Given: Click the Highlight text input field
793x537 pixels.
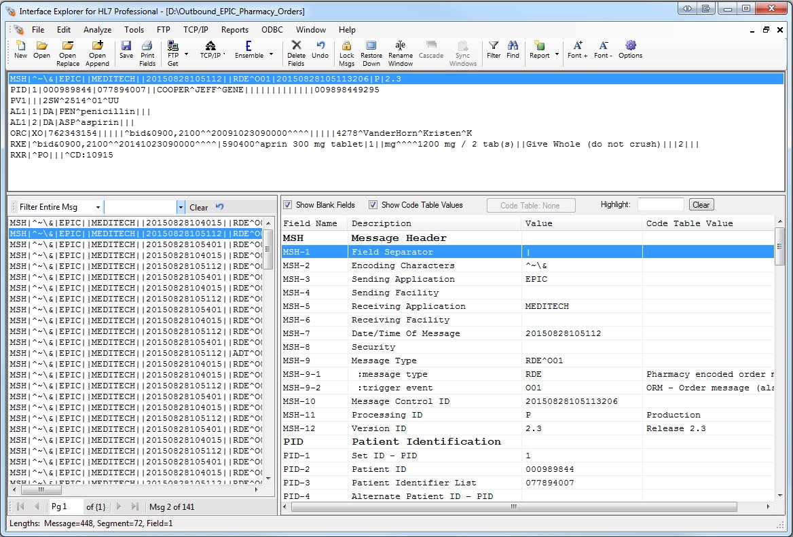Looking at the screenshot, I should coord(661,205).
